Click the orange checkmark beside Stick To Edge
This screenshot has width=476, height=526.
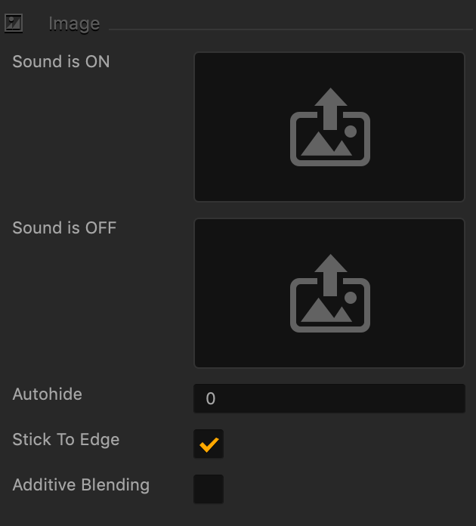(x=209, y=445)
